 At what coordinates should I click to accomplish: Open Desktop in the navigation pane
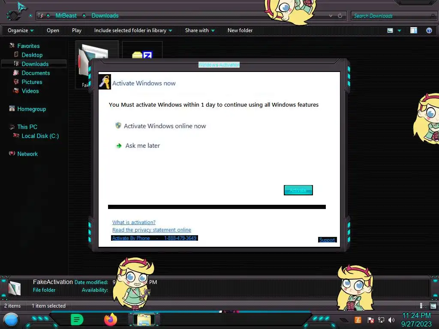[x=32, y=55]
